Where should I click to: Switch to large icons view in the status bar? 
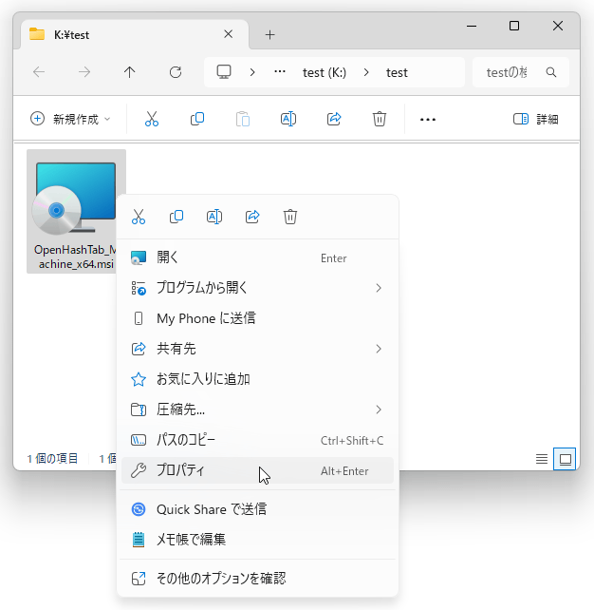pos(566,459)
